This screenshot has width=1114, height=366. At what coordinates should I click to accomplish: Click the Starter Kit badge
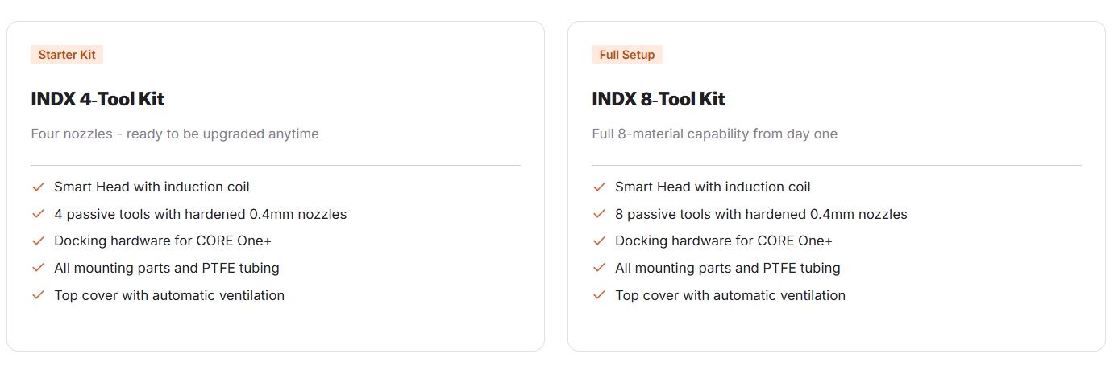(x=67, y=56)
